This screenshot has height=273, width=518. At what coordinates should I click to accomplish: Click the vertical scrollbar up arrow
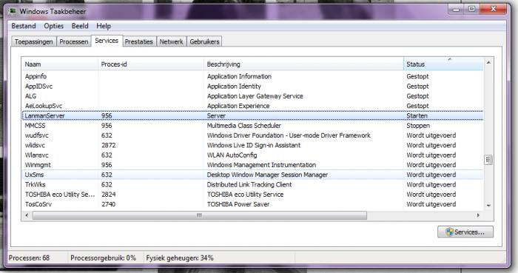click(488, 62)
